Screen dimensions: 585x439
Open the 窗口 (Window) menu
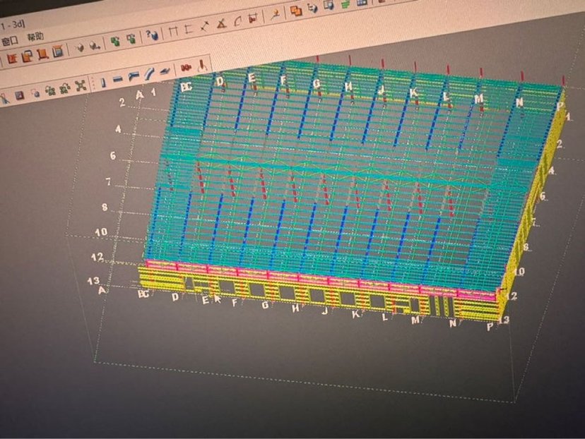pos(9,41)
